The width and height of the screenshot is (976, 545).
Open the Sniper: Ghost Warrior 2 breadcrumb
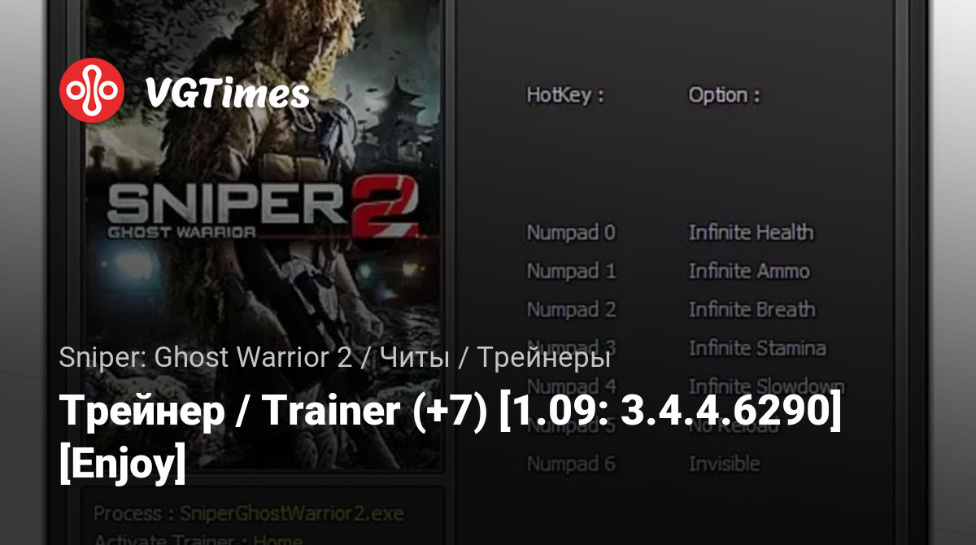pos(205,358)
